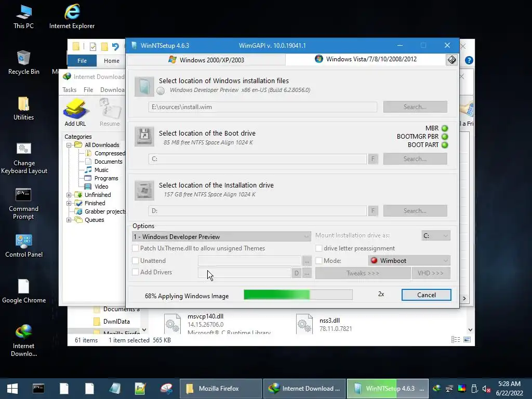Click the Installation drive D: field
The height and width of the screenshot is (399, 532).
point(258,211)
